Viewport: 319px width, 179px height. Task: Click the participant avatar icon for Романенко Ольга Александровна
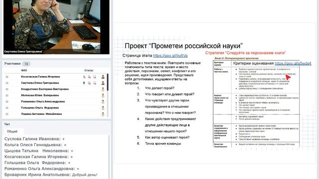pyautogui.click(x=103, y=101)
